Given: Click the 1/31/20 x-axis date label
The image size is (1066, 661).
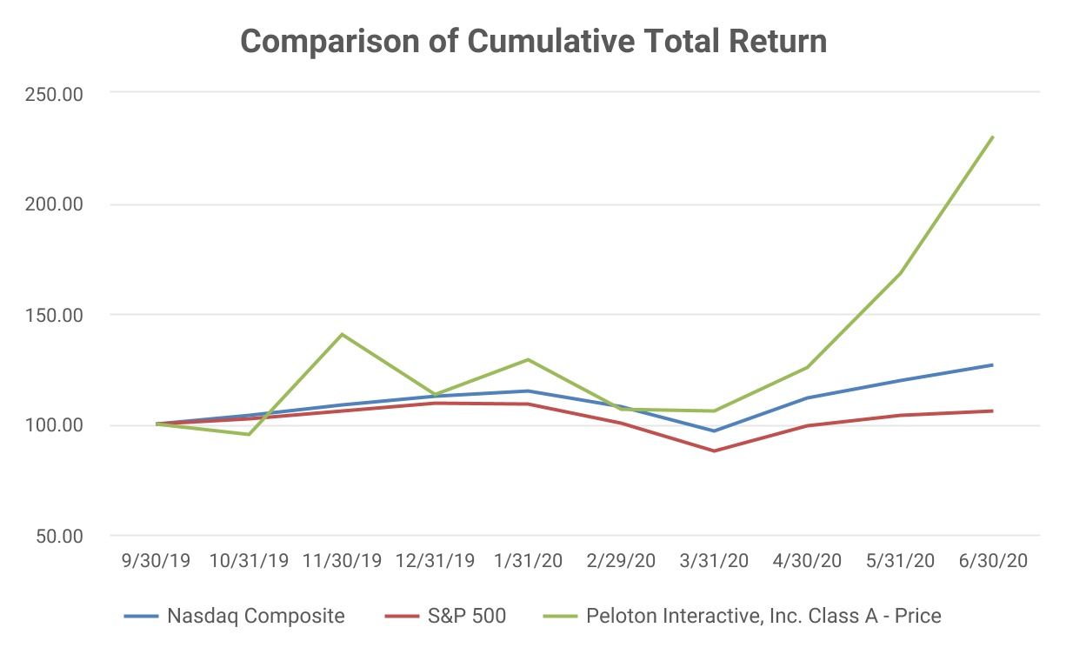Looking at the screenshot, I should click(528, 561).
